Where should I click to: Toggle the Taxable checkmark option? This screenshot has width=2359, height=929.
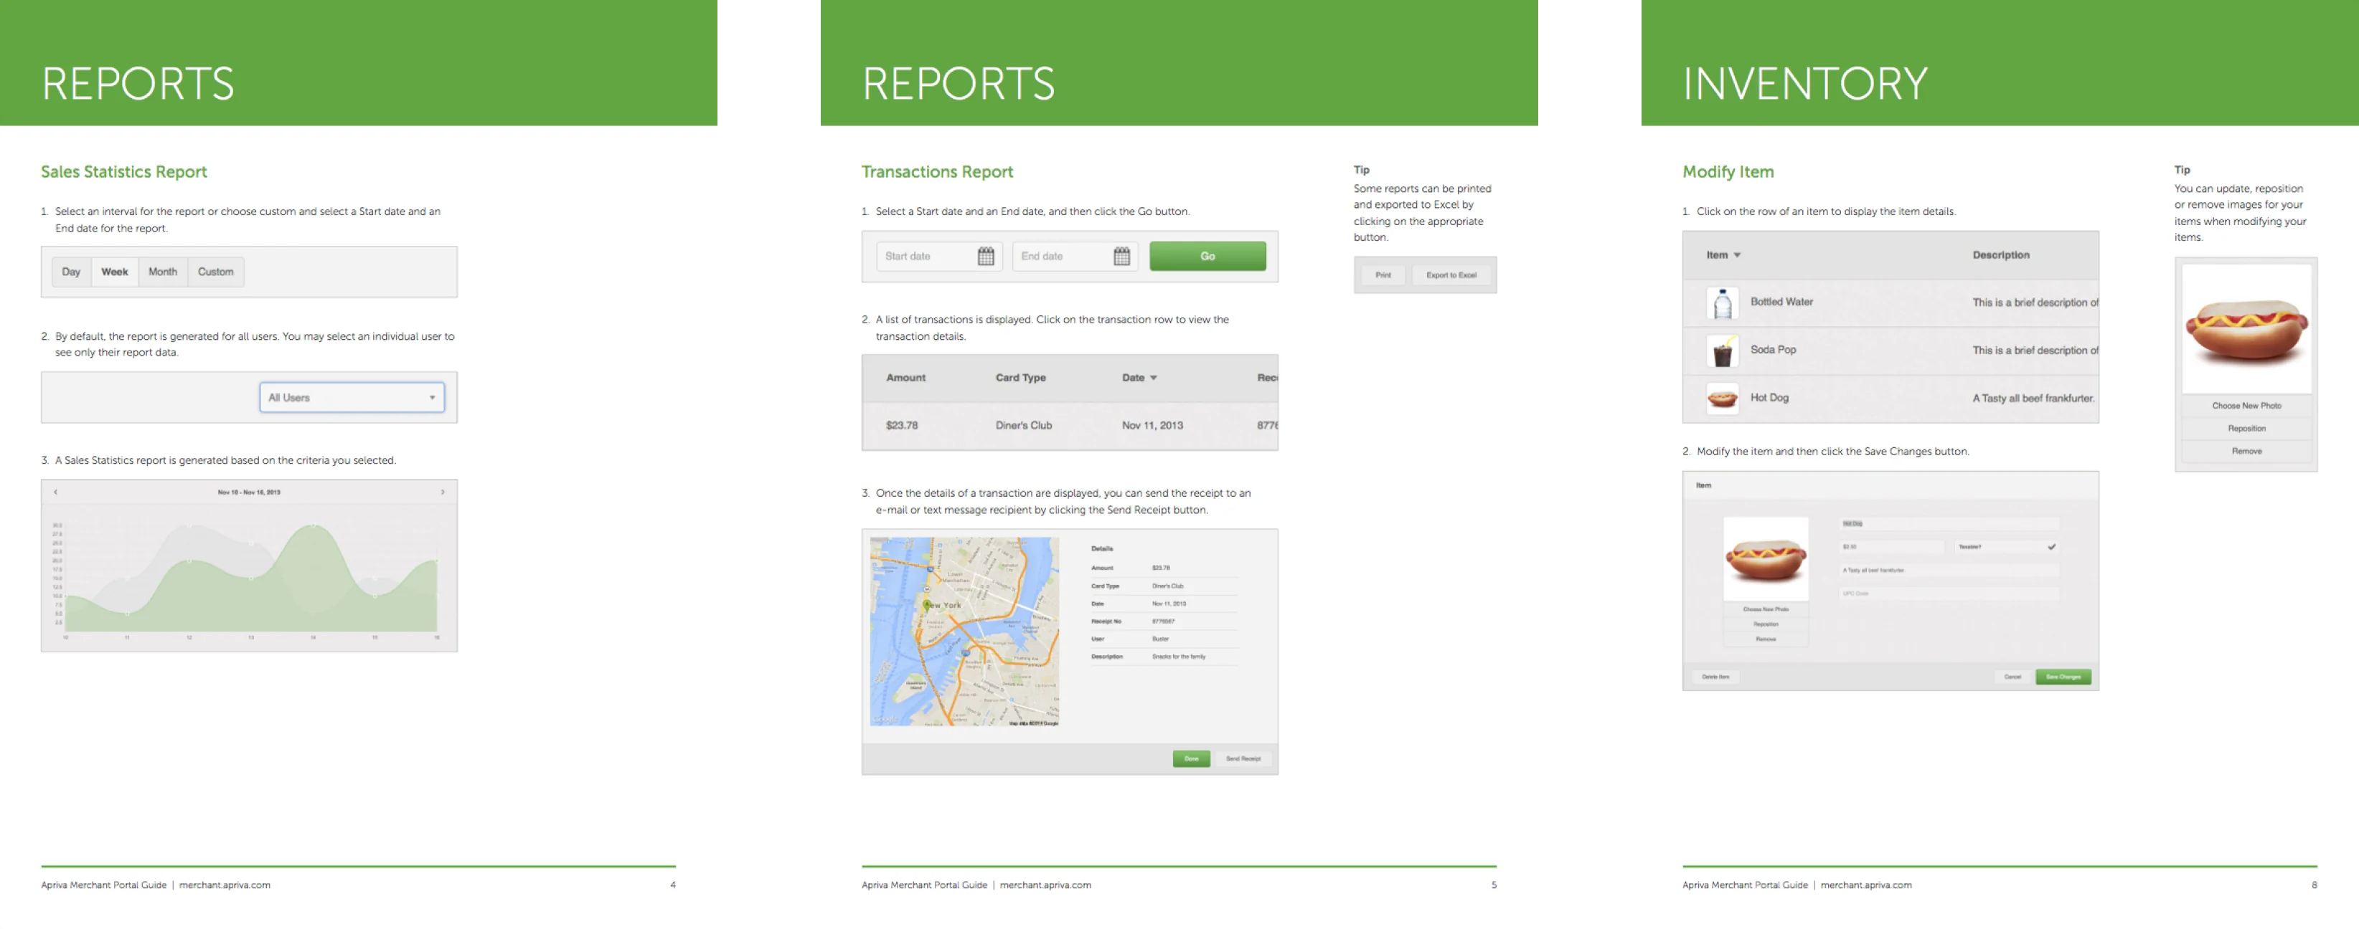pyautogui.click(x=2051, y=546)
